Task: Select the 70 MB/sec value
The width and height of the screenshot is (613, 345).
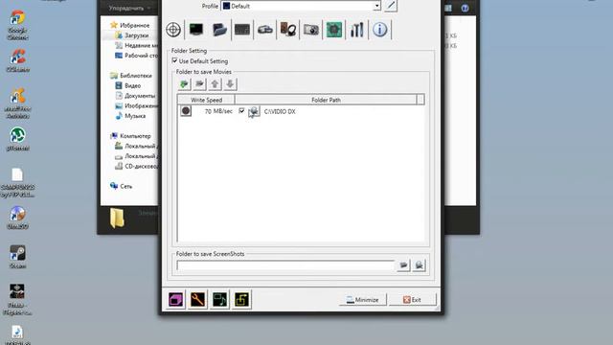Action: point(218,111)
